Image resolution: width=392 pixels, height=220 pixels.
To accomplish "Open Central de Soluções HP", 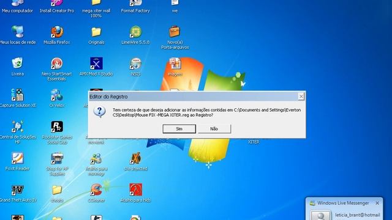I will [x=18, y=132].
